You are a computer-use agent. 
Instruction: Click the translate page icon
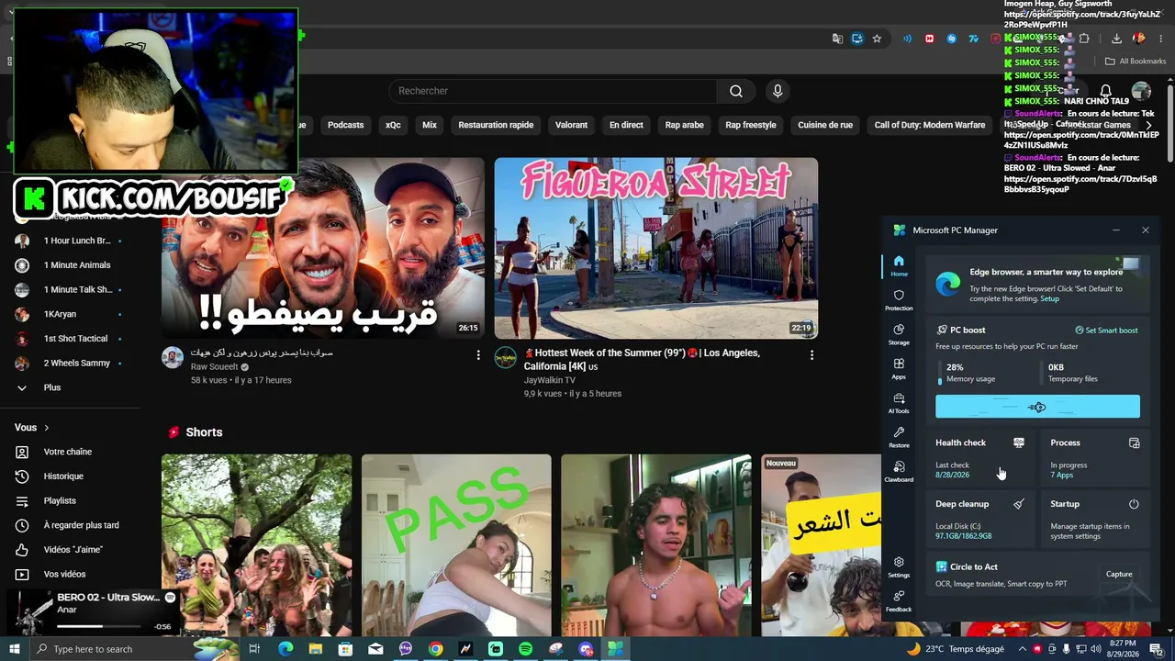837,39
